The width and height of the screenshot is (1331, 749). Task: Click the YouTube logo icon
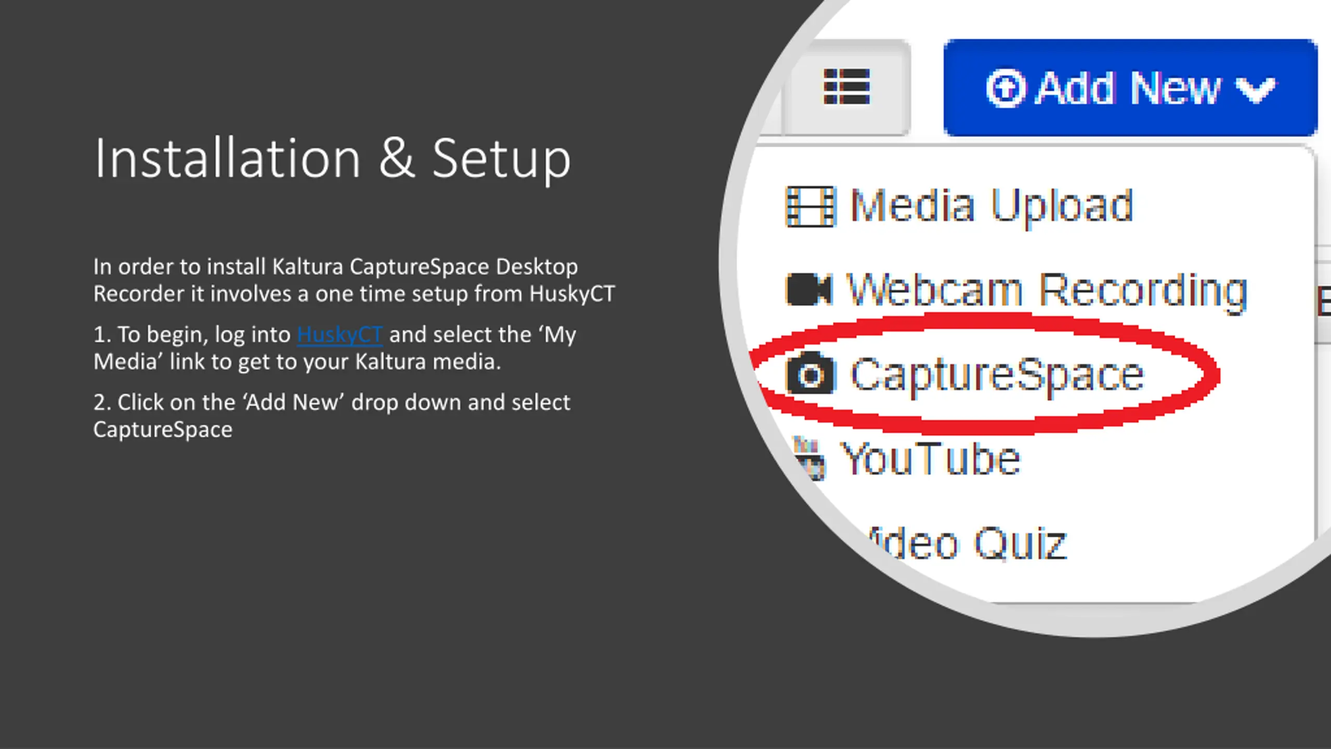tap(810, 458)
